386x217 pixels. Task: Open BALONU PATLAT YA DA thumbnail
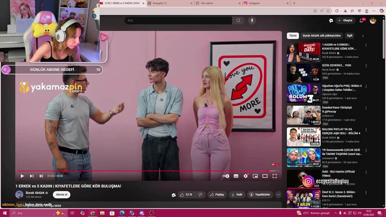point(304,137)
